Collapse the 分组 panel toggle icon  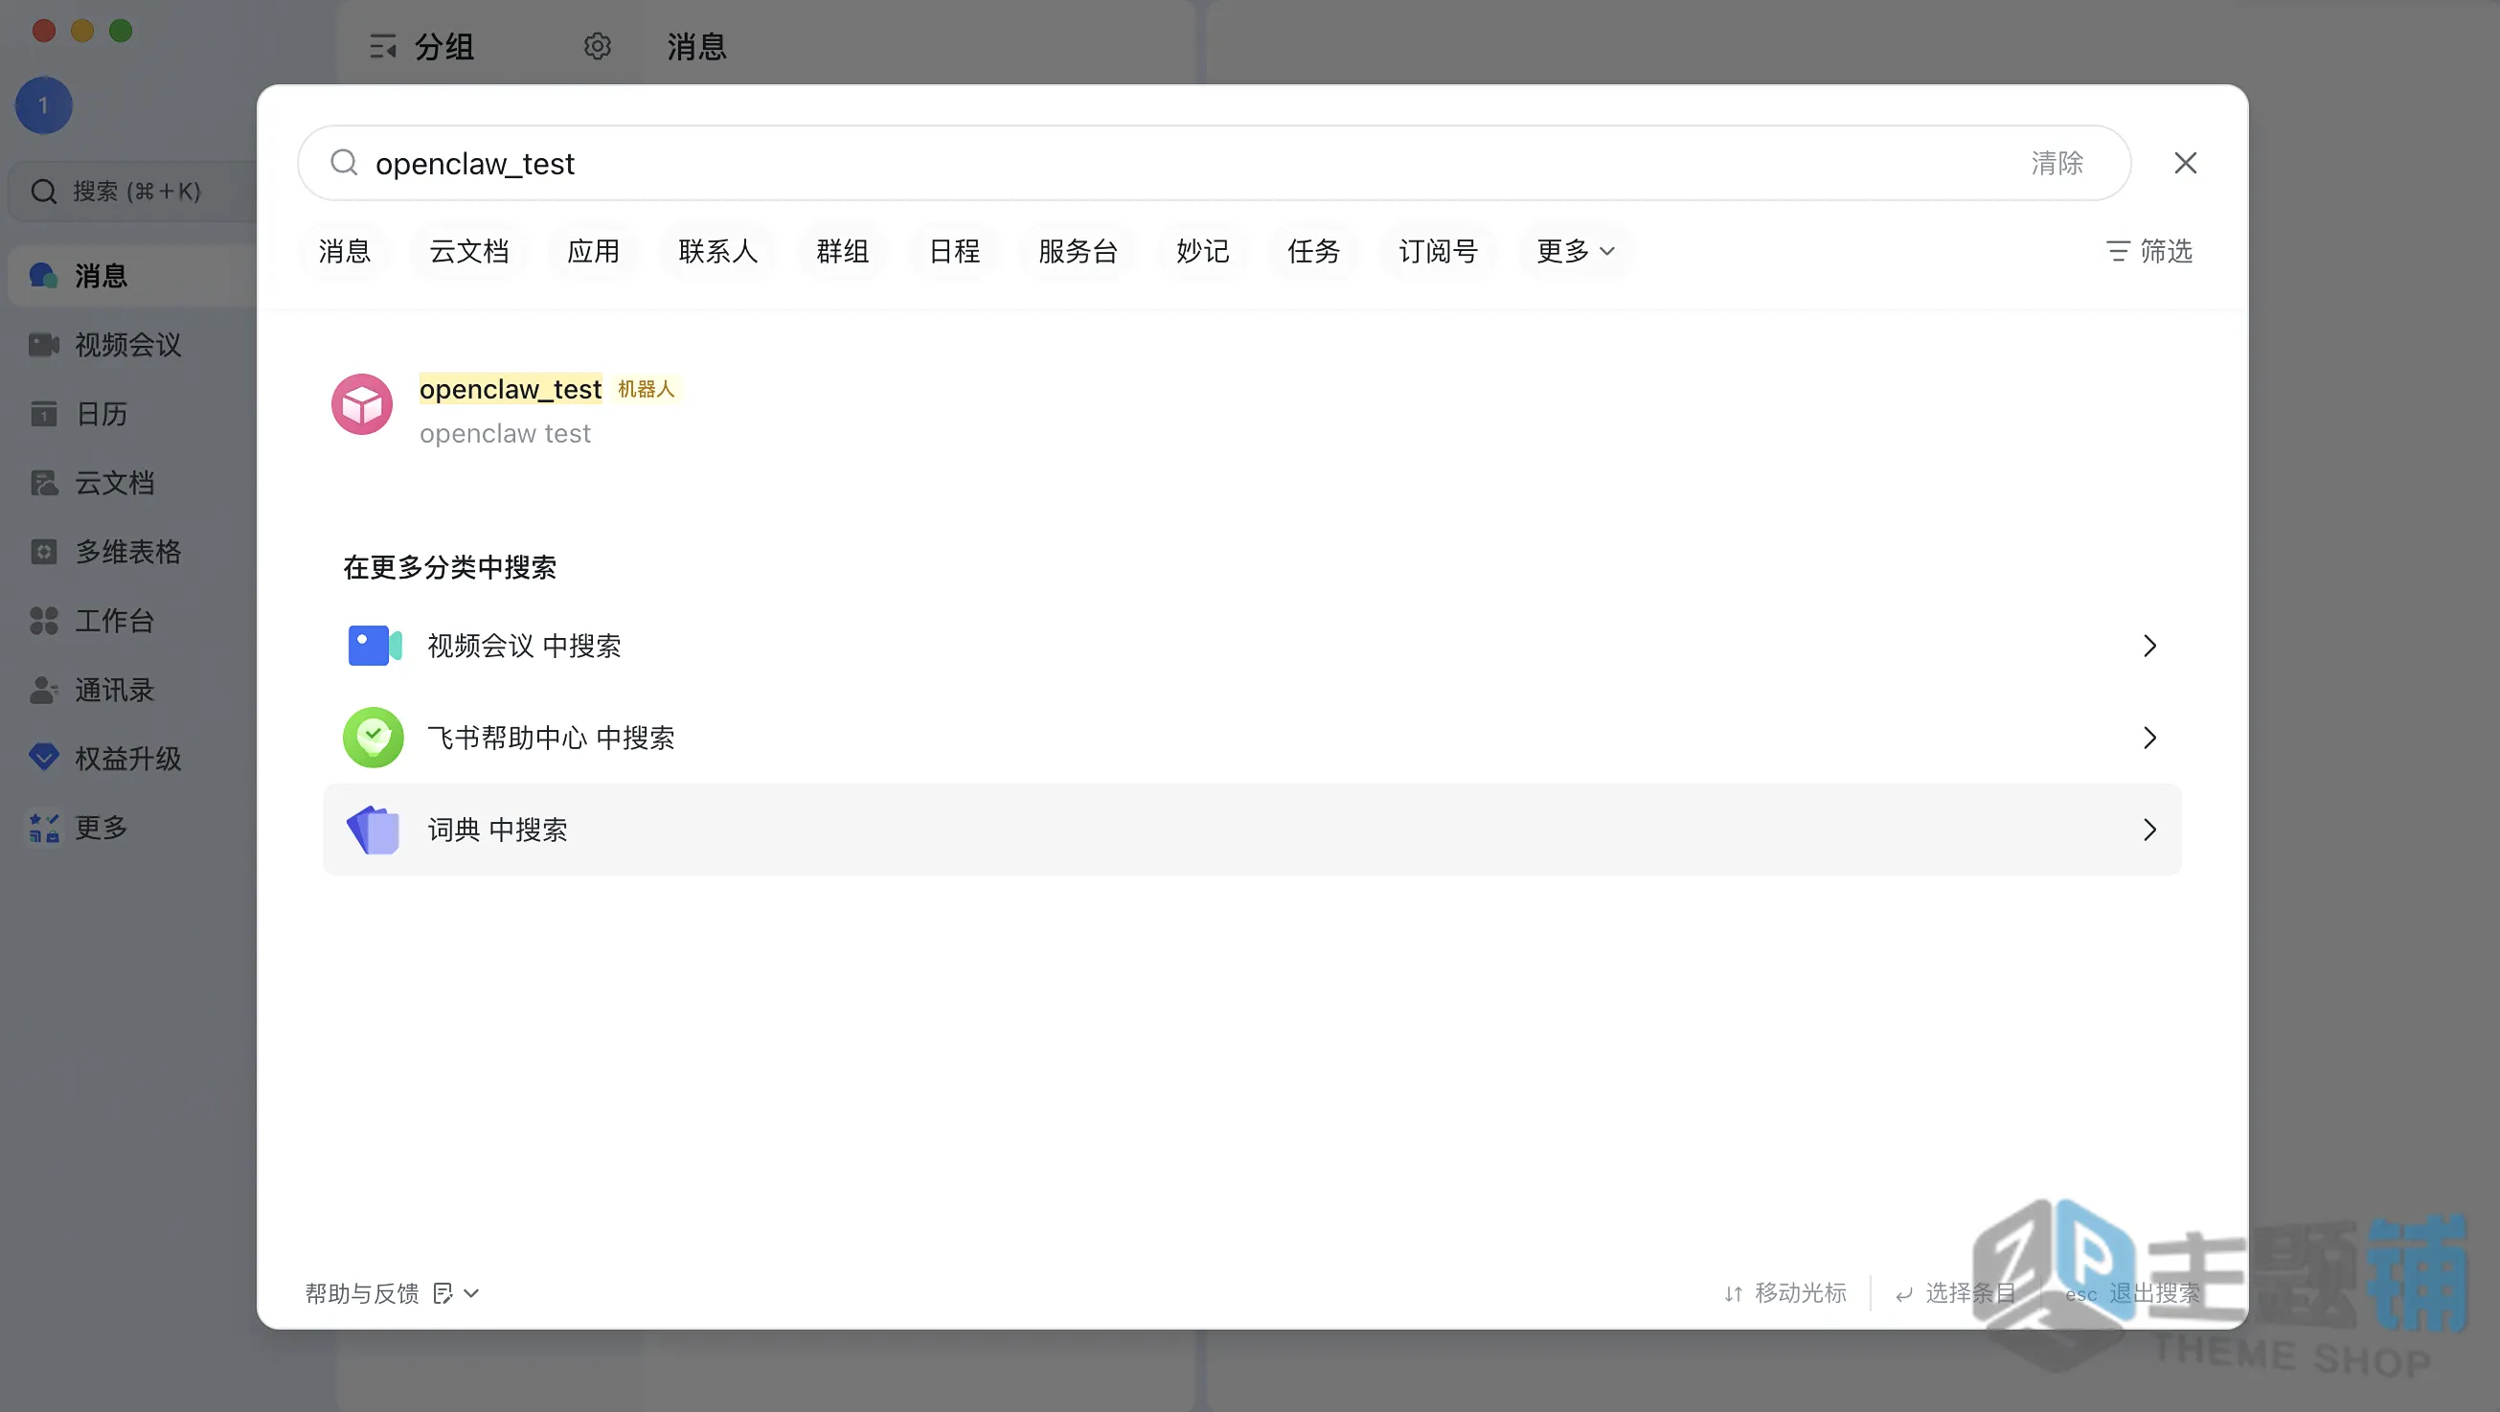pos(382,46)
